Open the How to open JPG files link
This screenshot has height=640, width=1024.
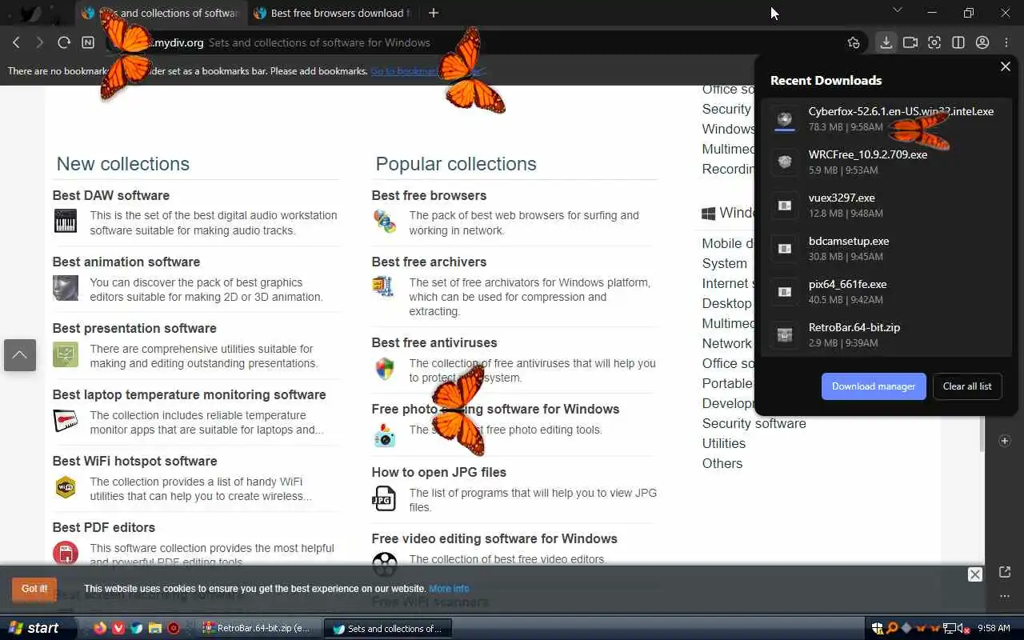pyautogui.click(x=438, y=472)
